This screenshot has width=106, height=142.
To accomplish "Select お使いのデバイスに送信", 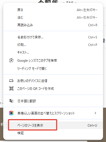I will tap(53, 81).
